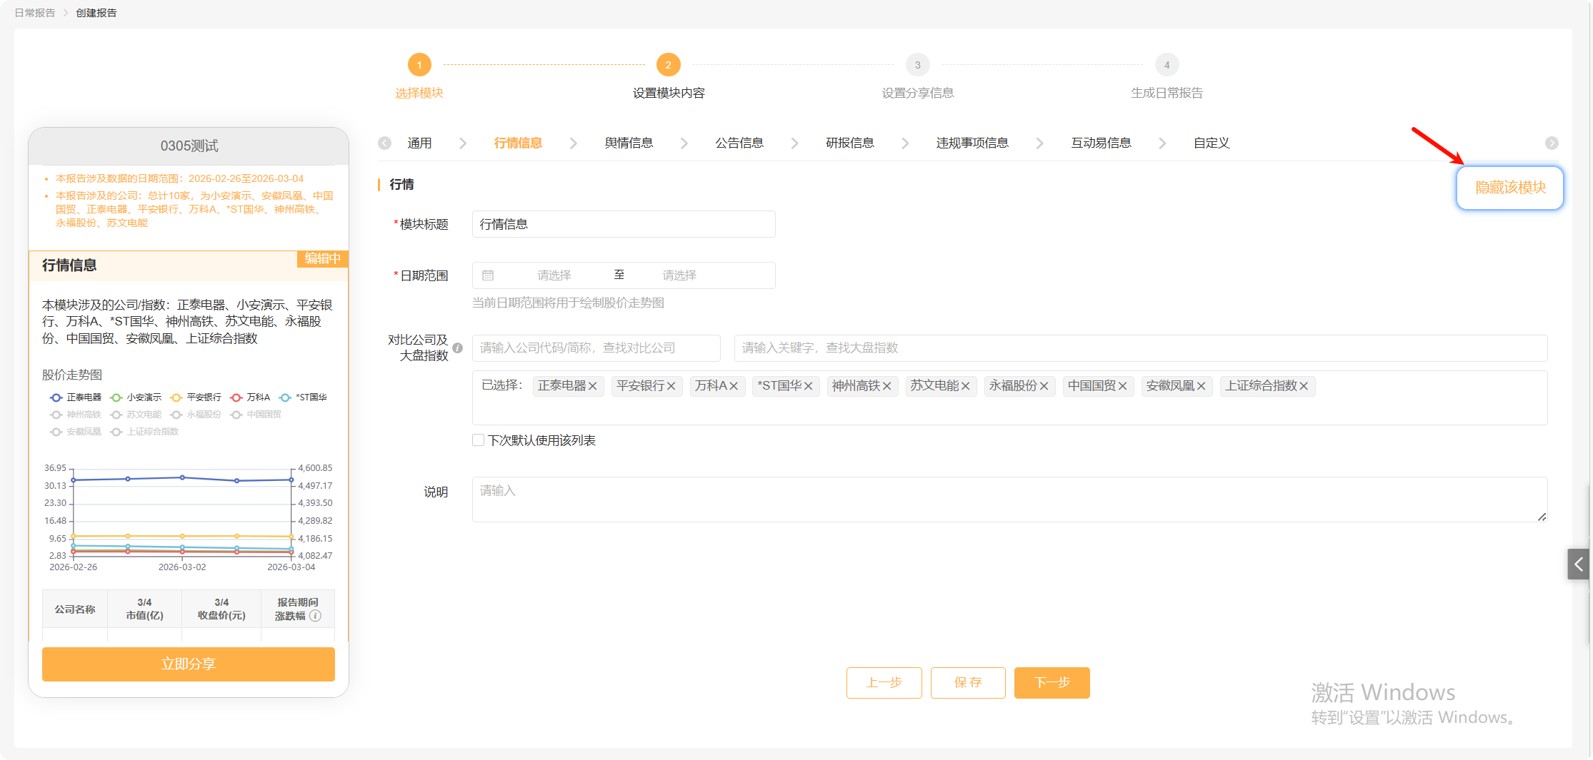Remove 安徽凤凰 from selected list

tap(1202, 386)
